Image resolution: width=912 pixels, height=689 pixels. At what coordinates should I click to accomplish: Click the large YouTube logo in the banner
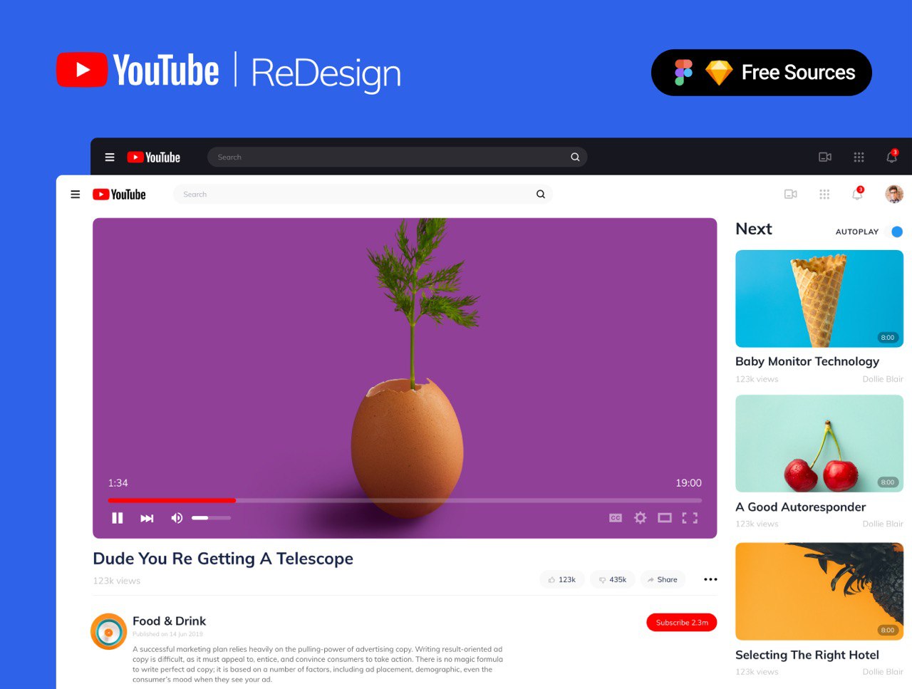point(138,70)
